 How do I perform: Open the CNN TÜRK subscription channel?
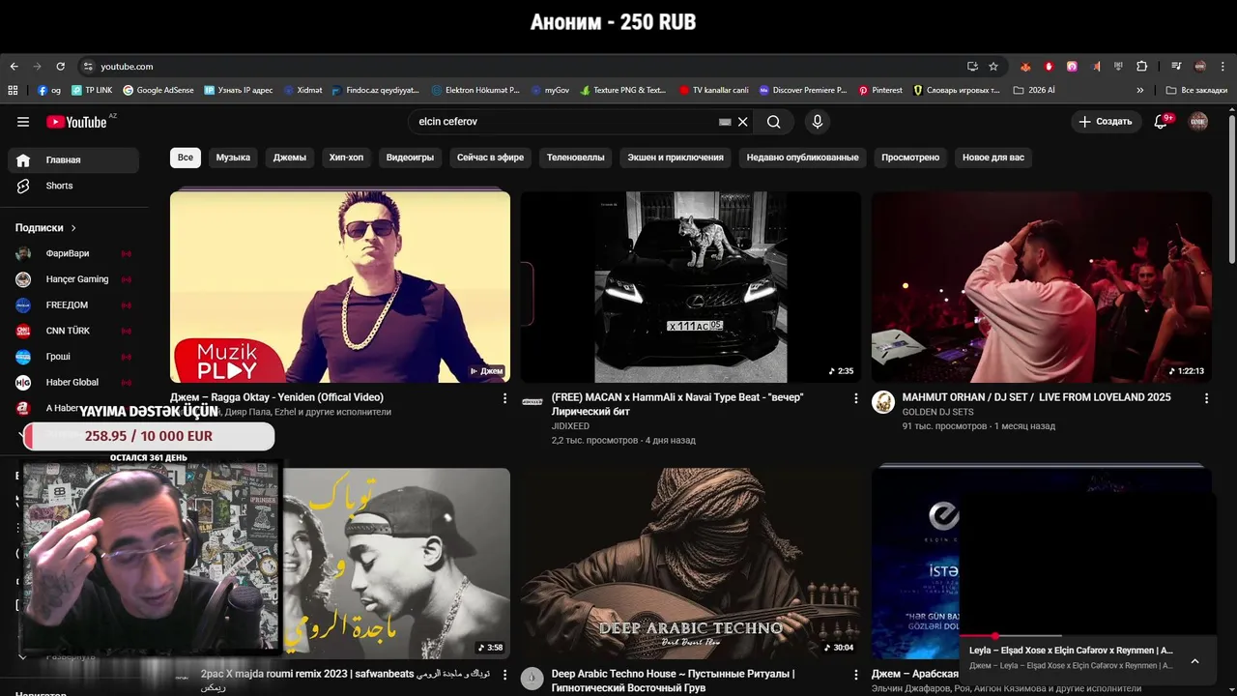click(x=73, y=331)
